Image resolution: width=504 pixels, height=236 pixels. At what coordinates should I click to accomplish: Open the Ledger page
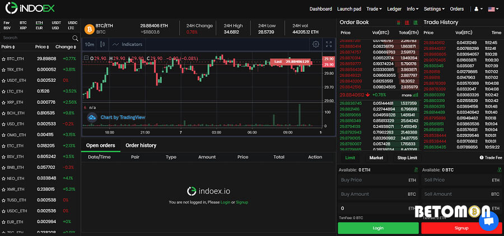(x=394, y=9)
